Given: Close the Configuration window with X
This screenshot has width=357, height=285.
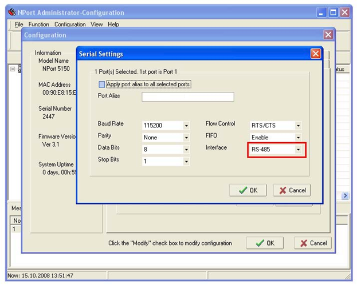Looking at the screenshot, I should point(328,35).
